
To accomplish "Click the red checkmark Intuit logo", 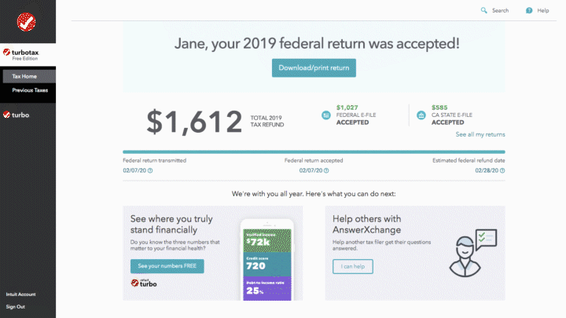I will pos(27,22).
